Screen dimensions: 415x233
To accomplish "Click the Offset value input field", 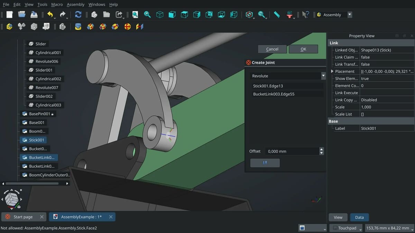I will coord(292,151).
